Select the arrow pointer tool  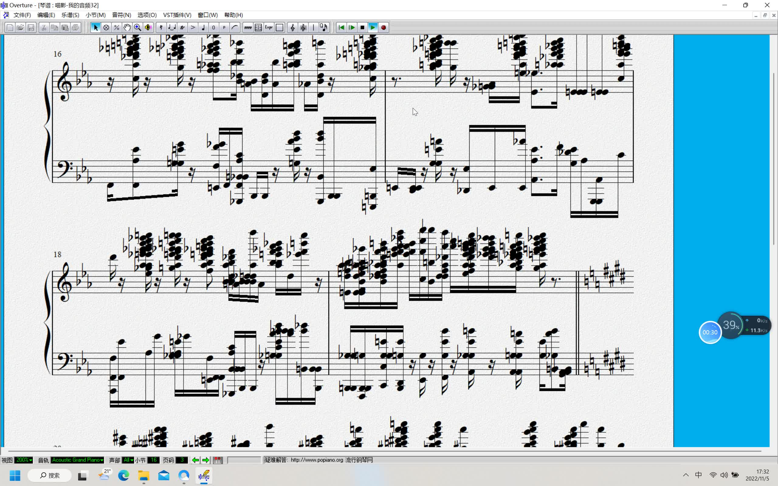coord(95,28)
